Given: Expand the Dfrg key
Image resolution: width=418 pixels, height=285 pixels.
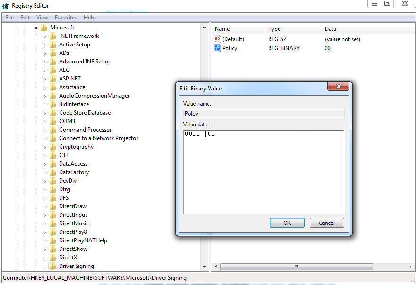Looking at the screenshot, I should [45, 190].
